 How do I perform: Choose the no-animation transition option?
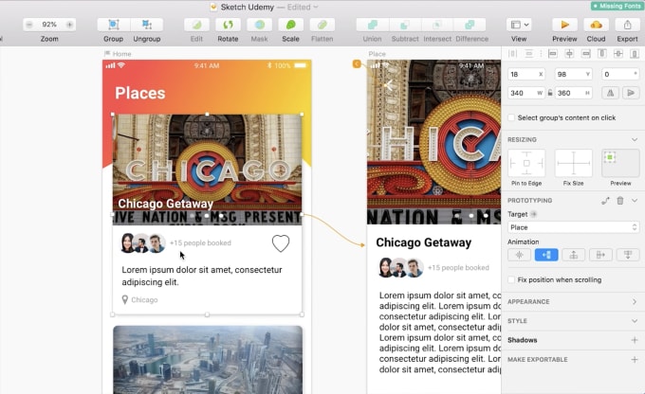pyautogui.click(x=519, y=255)
